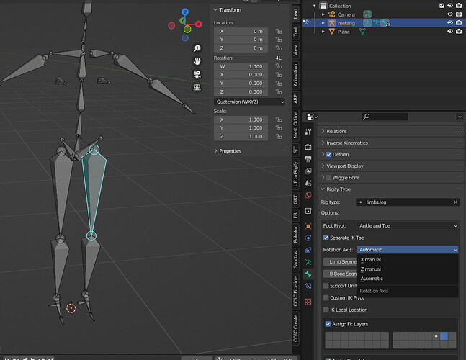The width and height of the screenshot is (466, 360).
Task: Click metarig's bone icon in the outliner
Action: pos(385,23)
